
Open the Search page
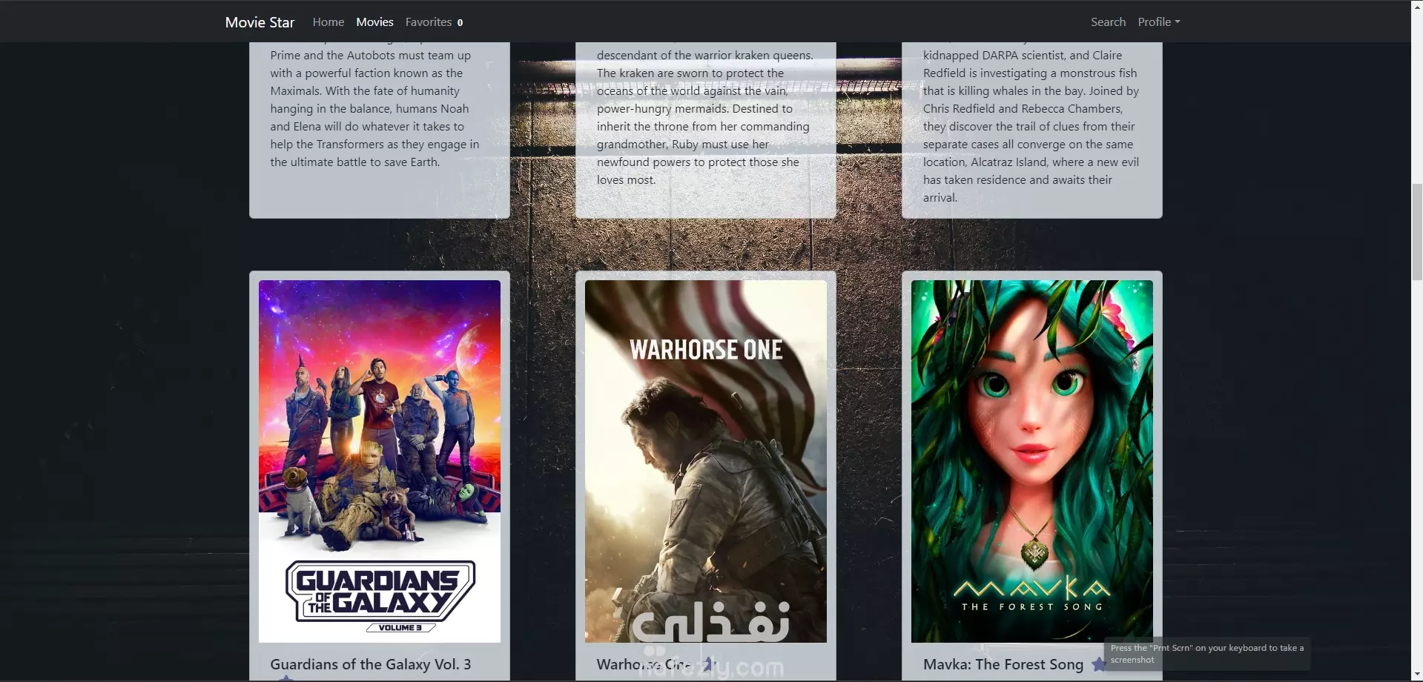click(1108, 22)
